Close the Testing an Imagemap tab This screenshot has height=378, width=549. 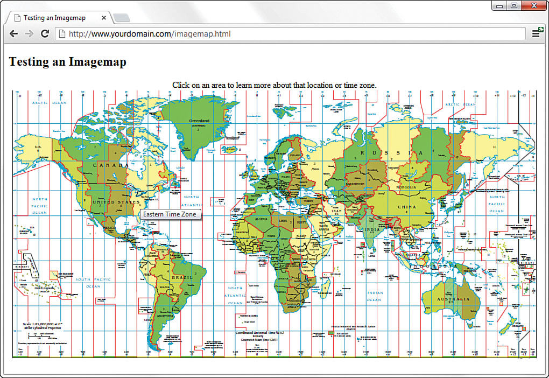click(103, 17)
